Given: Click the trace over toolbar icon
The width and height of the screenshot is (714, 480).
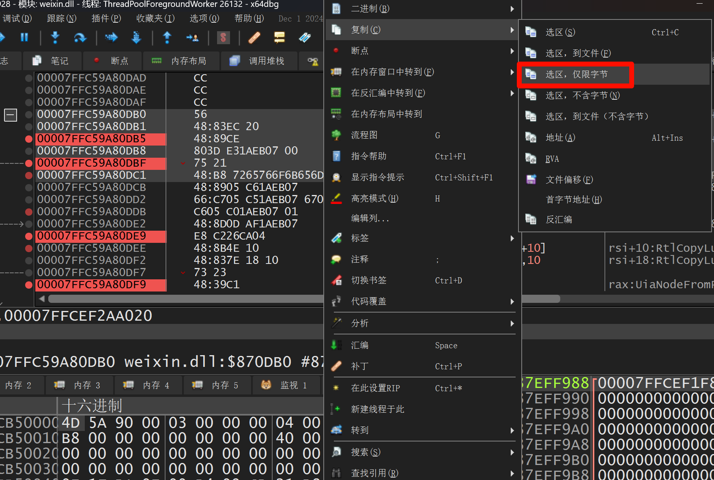Looking at the screenshot, I should click(136, 38).
